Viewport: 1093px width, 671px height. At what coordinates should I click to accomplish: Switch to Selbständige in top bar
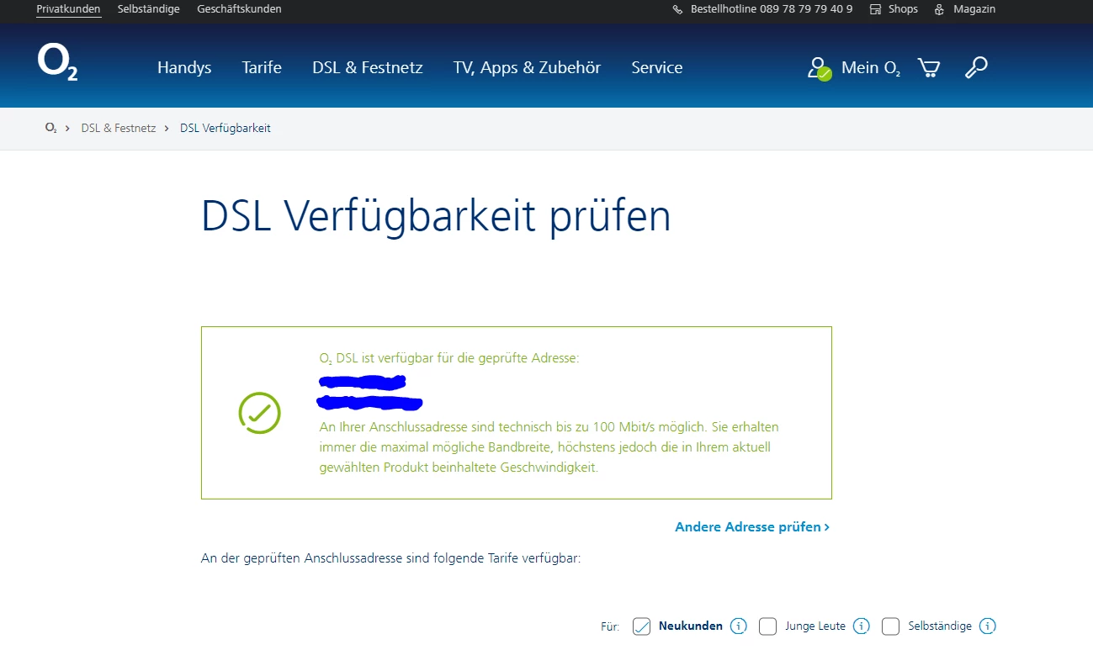(149, 9)
